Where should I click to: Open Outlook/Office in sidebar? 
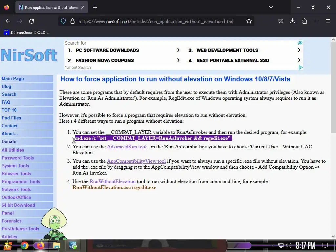coord(16,197)
